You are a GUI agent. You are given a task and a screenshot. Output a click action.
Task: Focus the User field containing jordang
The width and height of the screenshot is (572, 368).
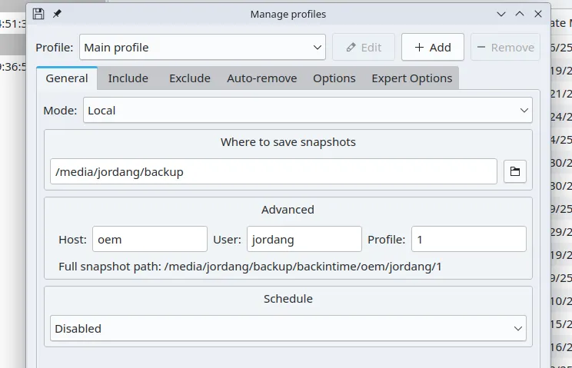[x=304, y=239]
